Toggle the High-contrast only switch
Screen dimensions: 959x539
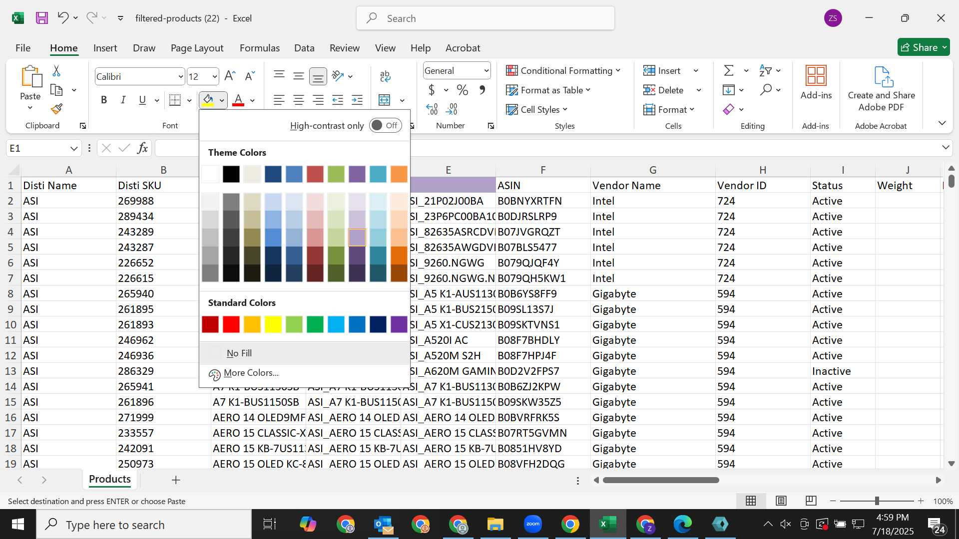coord(385,125)
